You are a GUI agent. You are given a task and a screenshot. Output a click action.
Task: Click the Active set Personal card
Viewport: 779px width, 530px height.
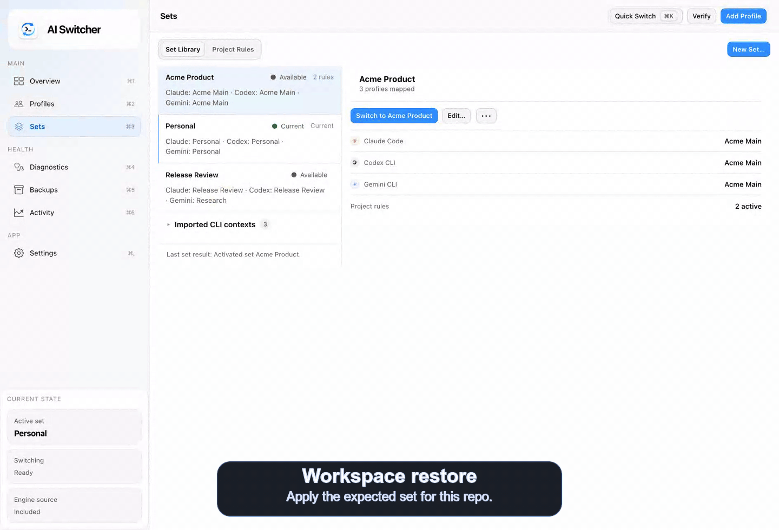tap(74, 427)
